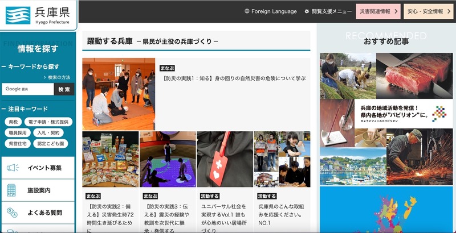Image resolution: width=456 pixels, height=233 pixels.
Task: Open the rice harvesting photo in recommended
Action: (x=348, y=76)
